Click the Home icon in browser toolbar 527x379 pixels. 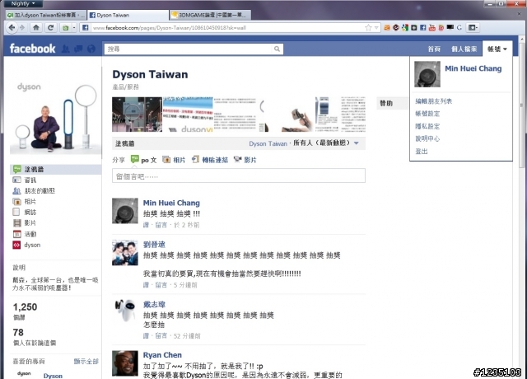point(36,27)
